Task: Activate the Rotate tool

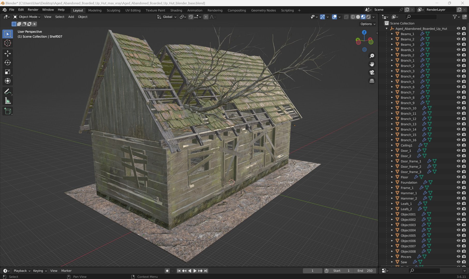Action: (8, 63)
